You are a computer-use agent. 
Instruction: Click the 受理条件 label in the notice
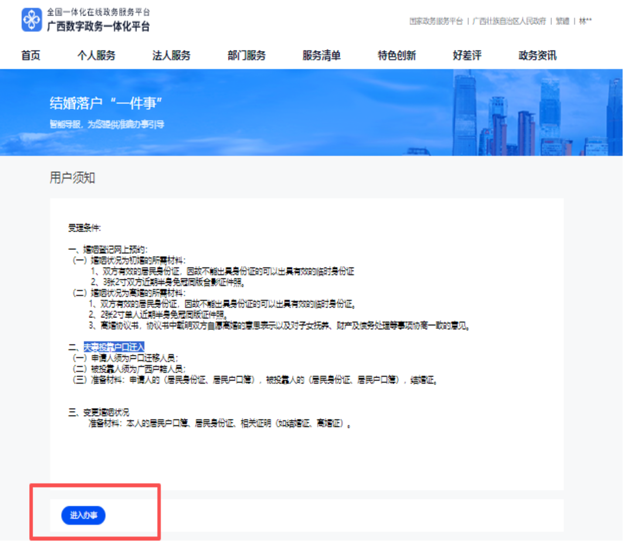point(84,228)
